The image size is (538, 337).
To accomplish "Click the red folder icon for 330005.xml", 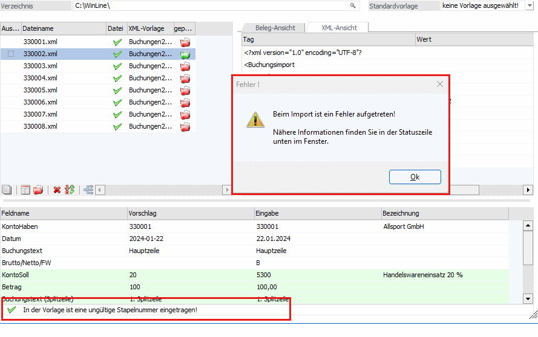I will pyautogui.click(x=185, y=91).
